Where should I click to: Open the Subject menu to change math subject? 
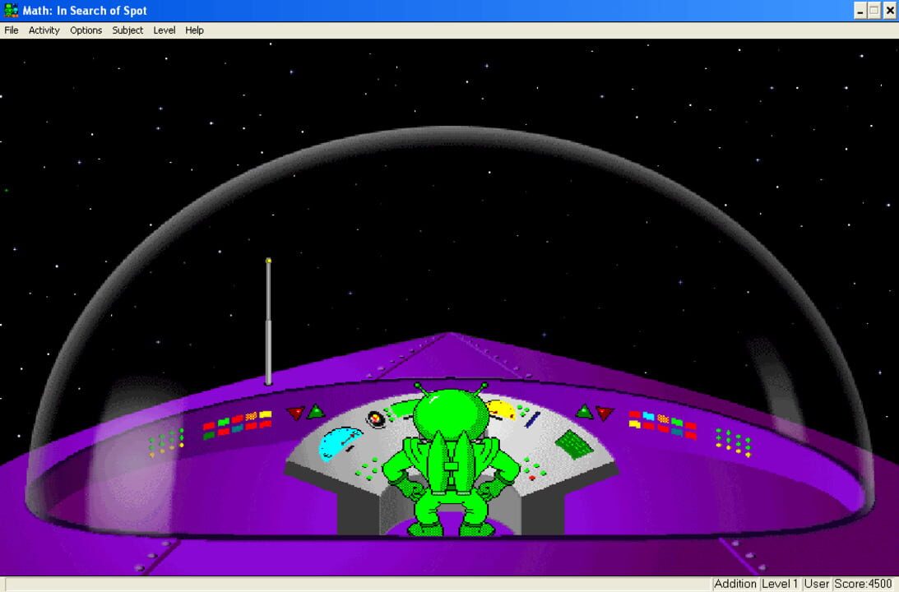(127, 30)
